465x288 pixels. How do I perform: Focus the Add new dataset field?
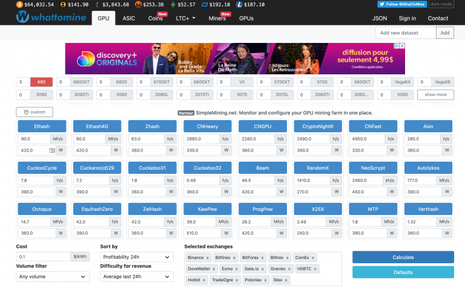406,33
